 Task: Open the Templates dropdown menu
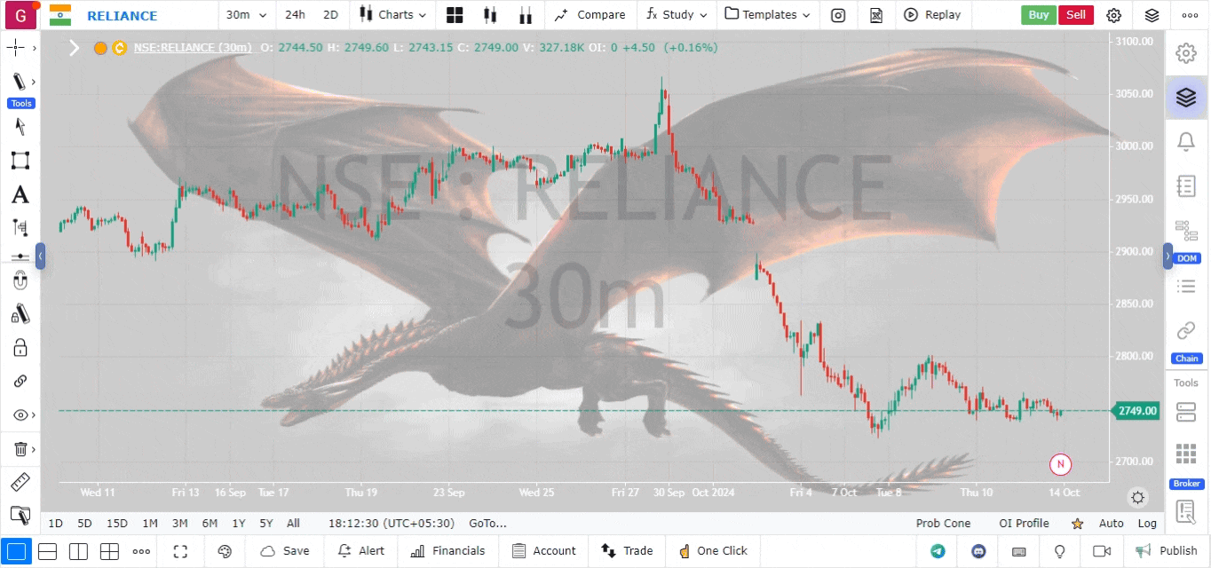click(767, 15)
